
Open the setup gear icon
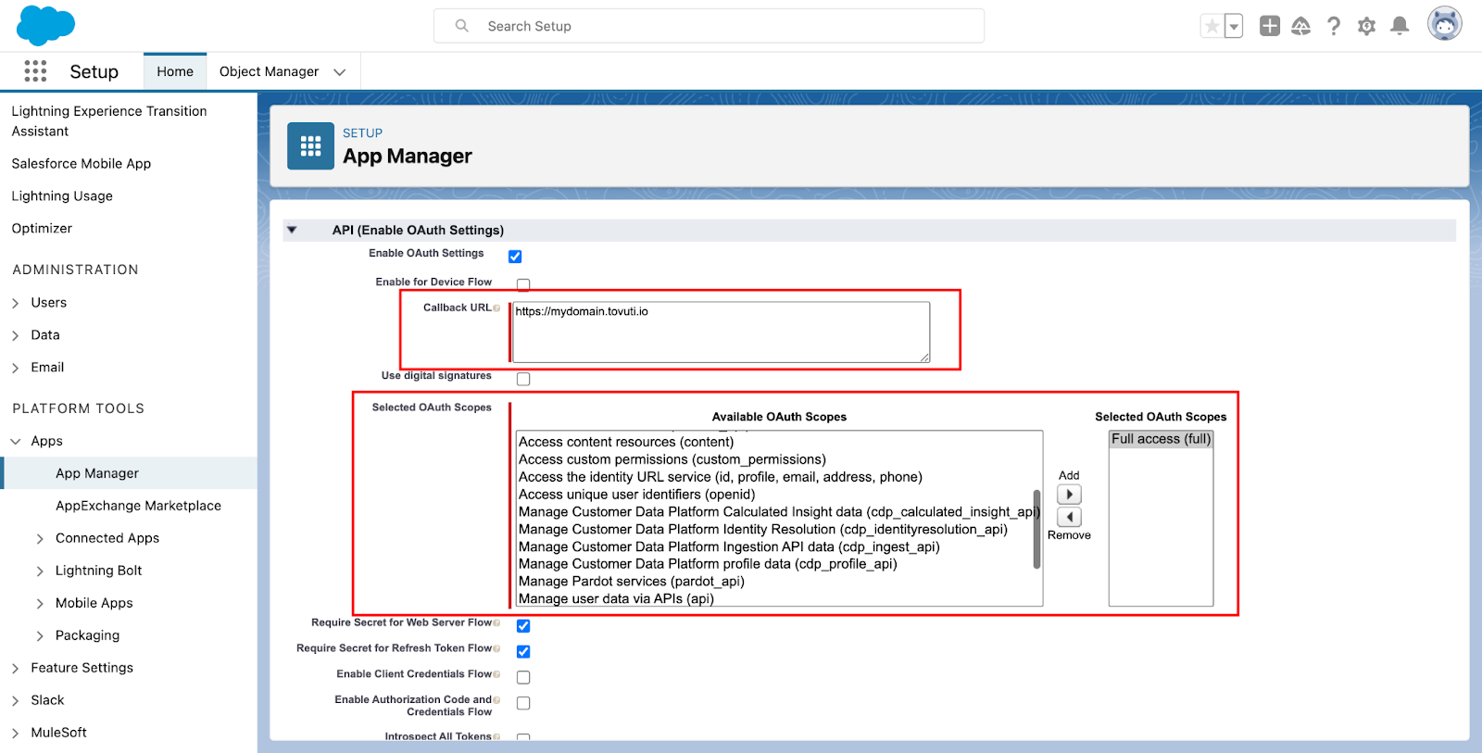click(1367, 26)
